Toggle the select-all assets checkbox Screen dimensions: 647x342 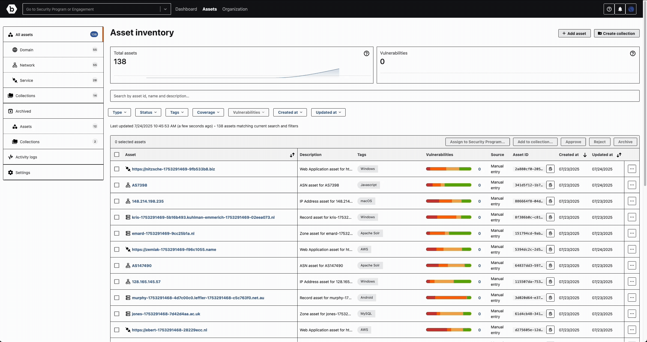point(117,155)
